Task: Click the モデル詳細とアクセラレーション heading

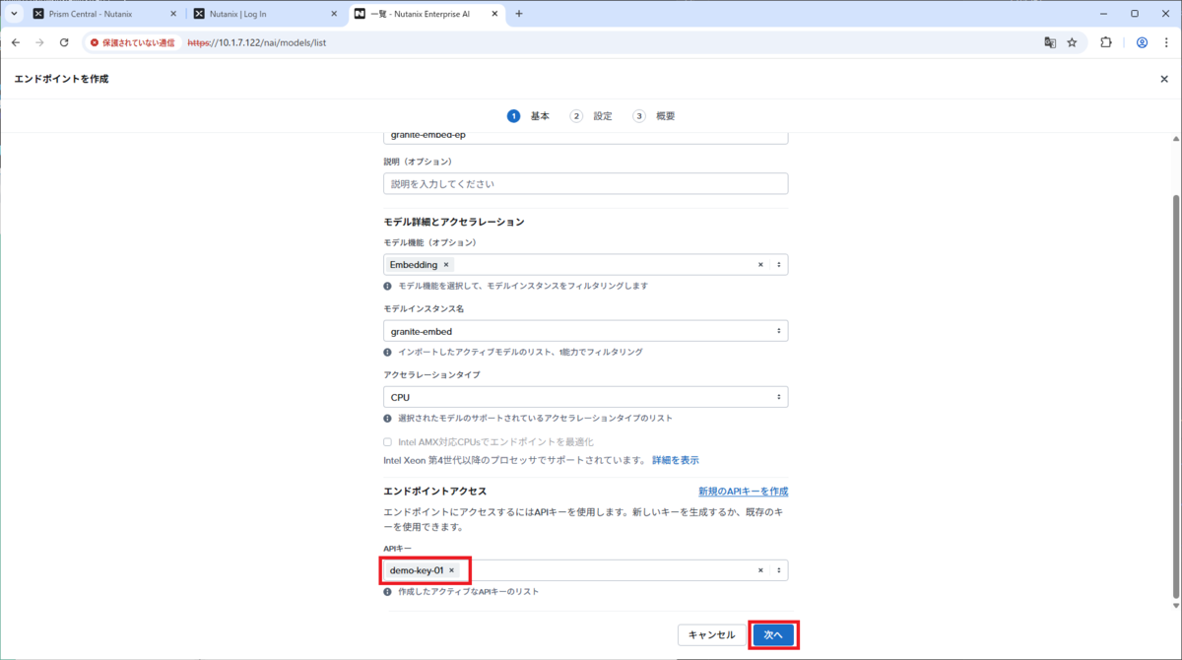Action: tap(454, 222)
